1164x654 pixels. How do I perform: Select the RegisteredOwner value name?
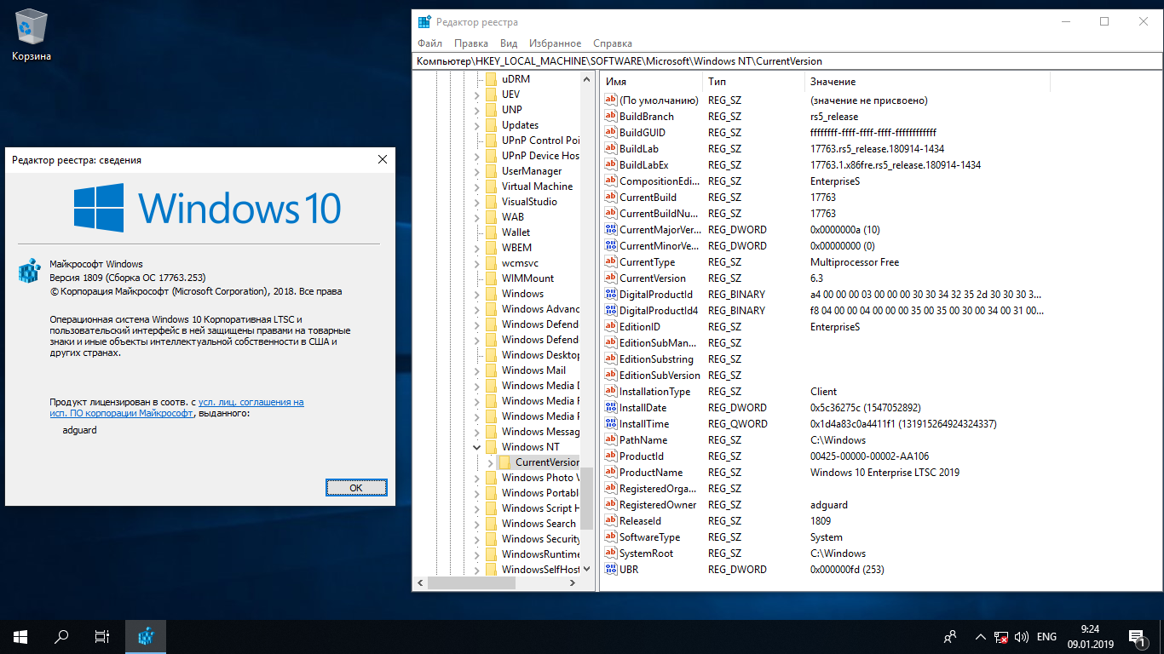[x=658, y=505]
